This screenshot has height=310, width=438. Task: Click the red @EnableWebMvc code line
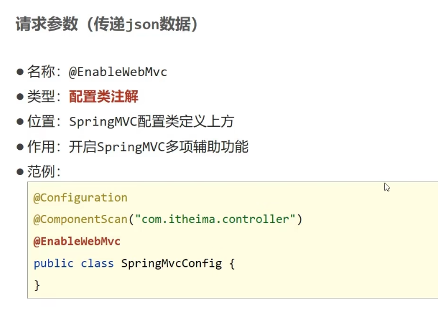tap(77, 241)
